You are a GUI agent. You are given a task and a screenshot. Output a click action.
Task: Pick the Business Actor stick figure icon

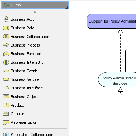(x=6, y=19)
